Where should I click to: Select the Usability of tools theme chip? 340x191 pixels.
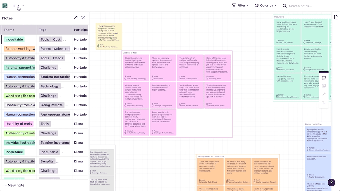coord(18,124)
